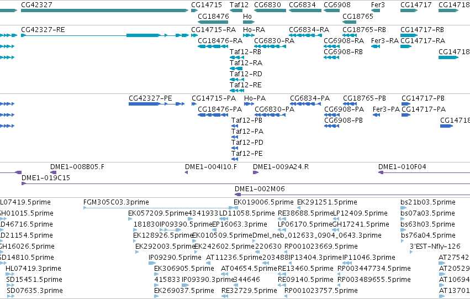The width and height of the screenshot is (470, 299).
Task: Click the CG14715 gene label
Action: point(207,5)
